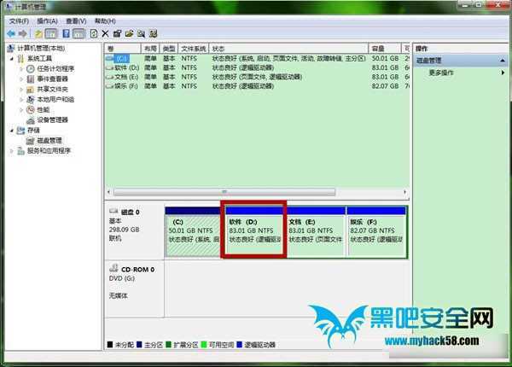
Task: Sort by the 布局 column header
Action: point(150,49)
